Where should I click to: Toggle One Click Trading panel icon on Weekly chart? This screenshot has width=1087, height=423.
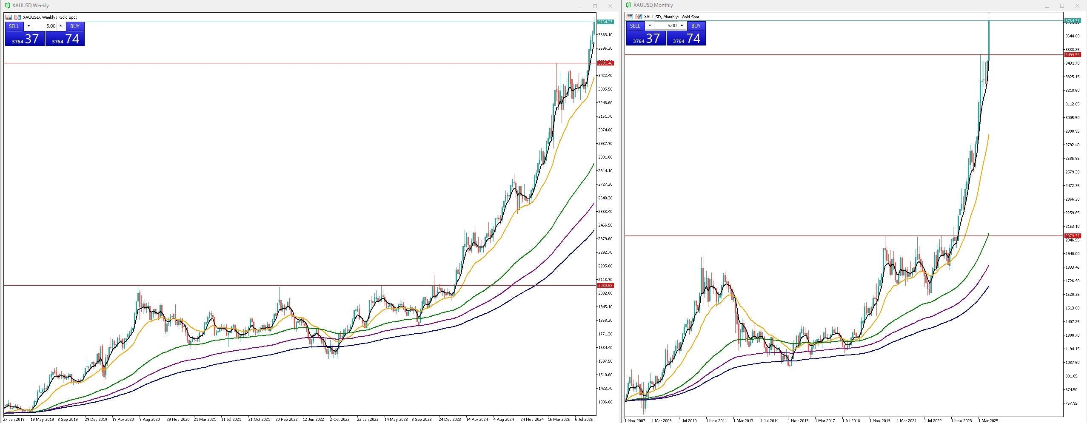(9, 17)
